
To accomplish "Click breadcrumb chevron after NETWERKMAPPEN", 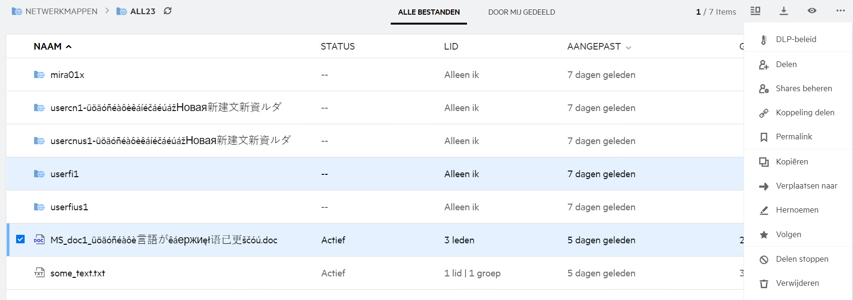I will click(x=107, y=11).
